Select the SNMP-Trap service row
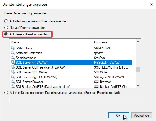Viewport: 156px width, 121px height. pos(71,48)
